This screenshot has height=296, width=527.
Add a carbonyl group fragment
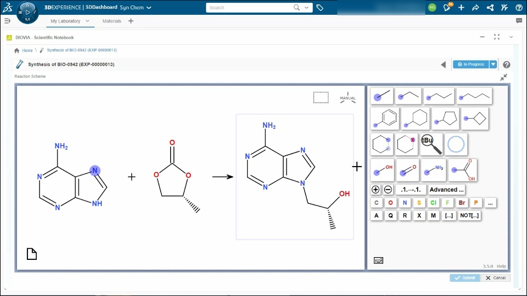(x=407, y=170)
